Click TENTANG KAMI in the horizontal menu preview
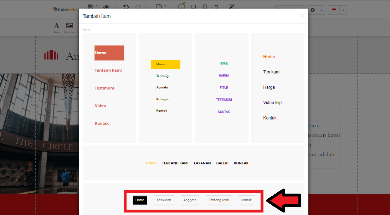Viewport: 390px width, 215px height. 175,163
